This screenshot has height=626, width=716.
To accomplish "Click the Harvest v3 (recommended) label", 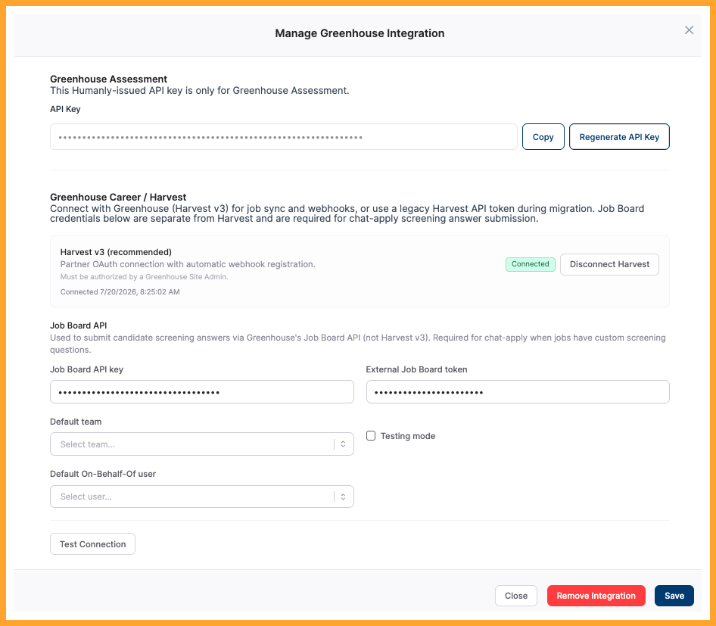I will 116,252.
